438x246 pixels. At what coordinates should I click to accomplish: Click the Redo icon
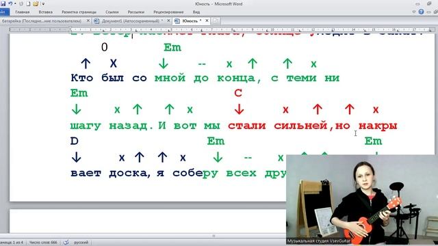(x=21, y=4)
